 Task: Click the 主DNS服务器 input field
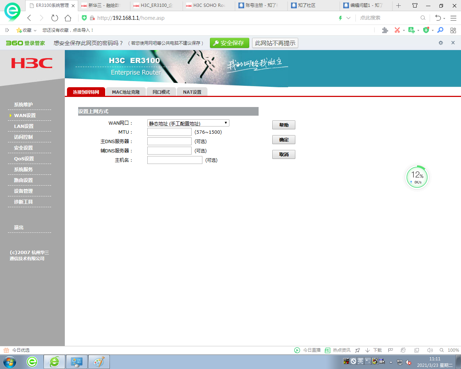169,142
